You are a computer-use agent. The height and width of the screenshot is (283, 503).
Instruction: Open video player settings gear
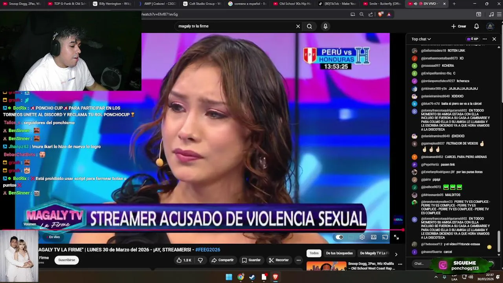click(362, 237)
